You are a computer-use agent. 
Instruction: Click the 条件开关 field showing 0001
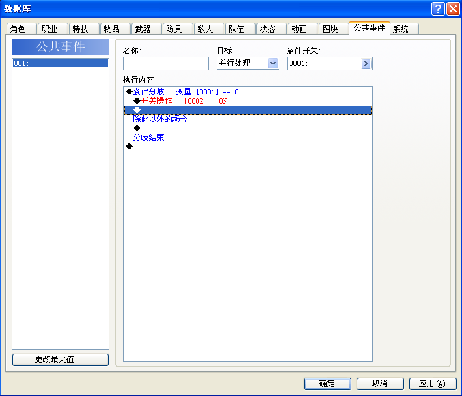[x=330, y=63]
